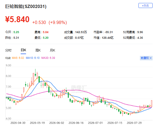Click the percent change (+9.98%)
The width and height of the screenshot is (160, 126).
(58, 22)
